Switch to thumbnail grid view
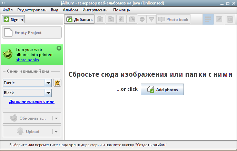This screenshot has width=237, height=151. click(x=208, y=19)
